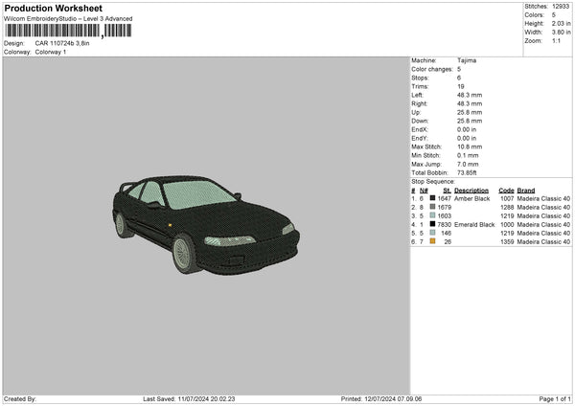Select the gray swatch in stop 2
The width and height of the screenshot is (575, 406).
[433, 207]
